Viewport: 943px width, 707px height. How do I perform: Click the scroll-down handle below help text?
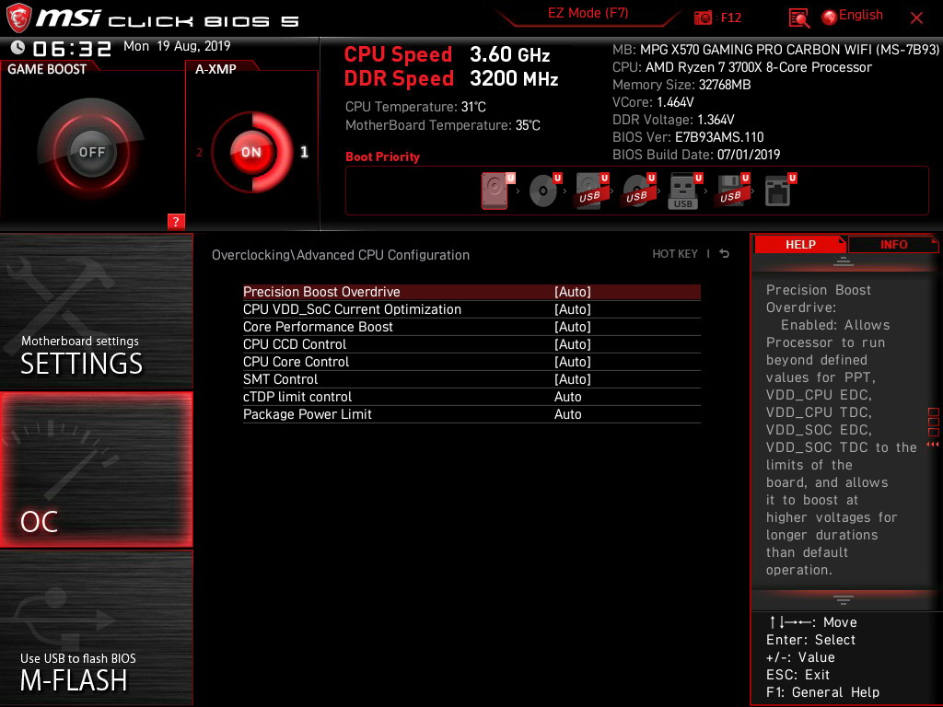tap(844, 599)
